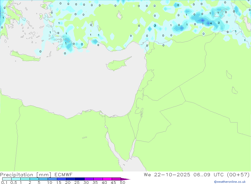The image size is (251, 184).
Task: Click the precipitation value '4' on map
Action: pos(211,23)
